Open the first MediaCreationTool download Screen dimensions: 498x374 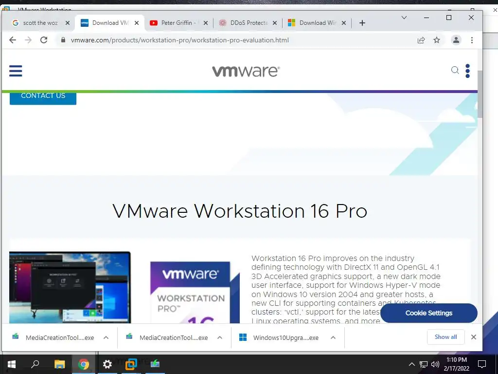click(53, 337)
